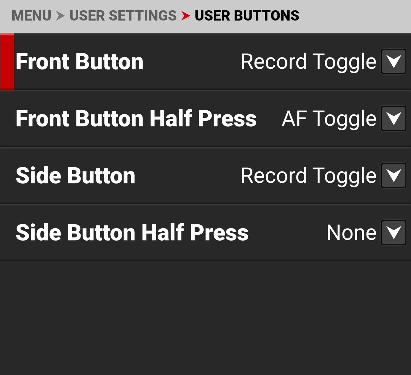This screenshot has height=375, width=411.
Task: Click the gray chevron after MENU
Action: pos(60,16)
